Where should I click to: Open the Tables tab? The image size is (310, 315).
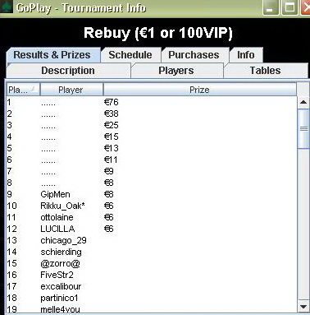tap(265, 71)
